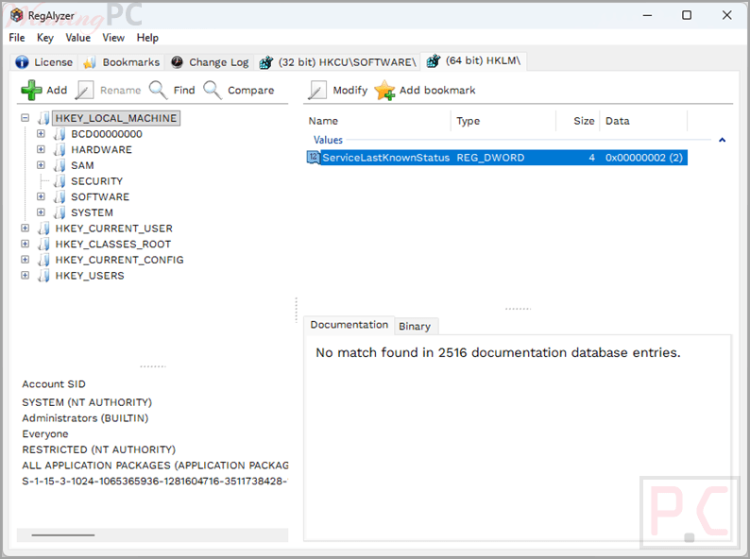
Task: Click the Change Log clock icon
Action: [x=177, y=62]
